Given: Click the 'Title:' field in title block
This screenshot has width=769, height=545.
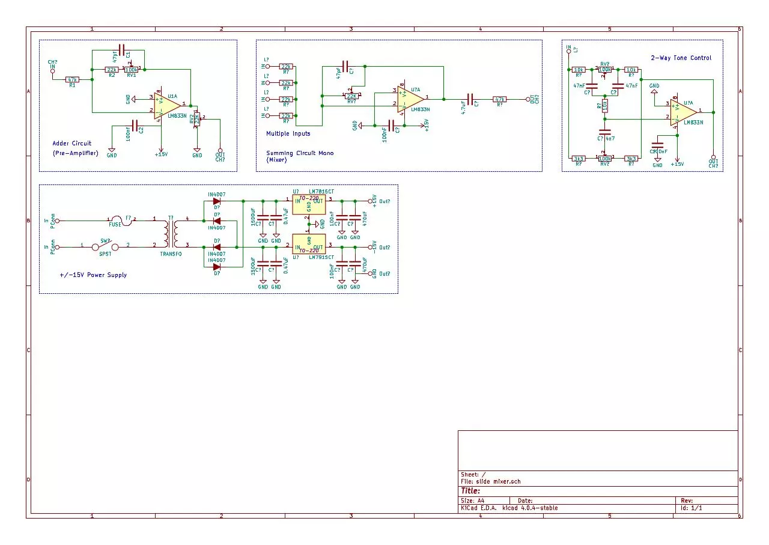Looking at the screenshot, I should tap(470, 491).
